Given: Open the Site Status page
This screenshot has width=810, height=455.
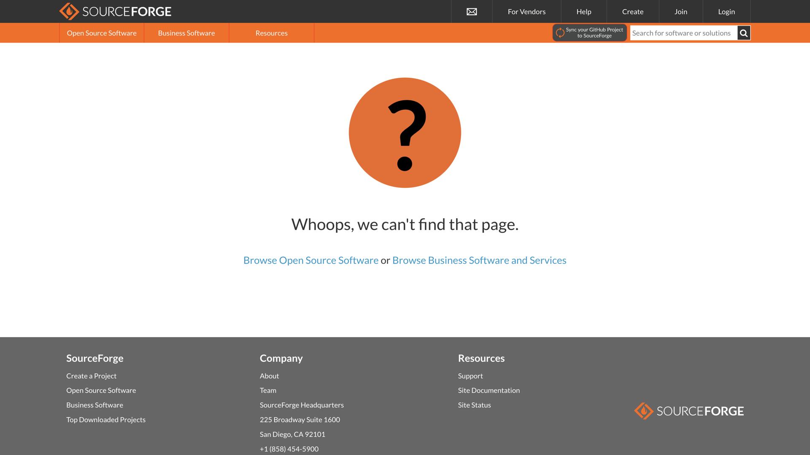Looking at the screenshot, I should tap(474, 405).
